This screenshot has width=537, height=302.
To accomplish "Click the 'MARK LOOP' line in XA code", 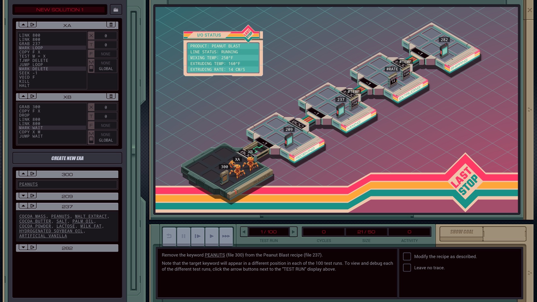I will point(52,48).
